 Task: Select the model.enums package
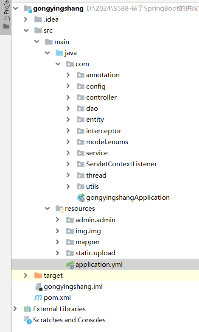[x=107, y=142]
